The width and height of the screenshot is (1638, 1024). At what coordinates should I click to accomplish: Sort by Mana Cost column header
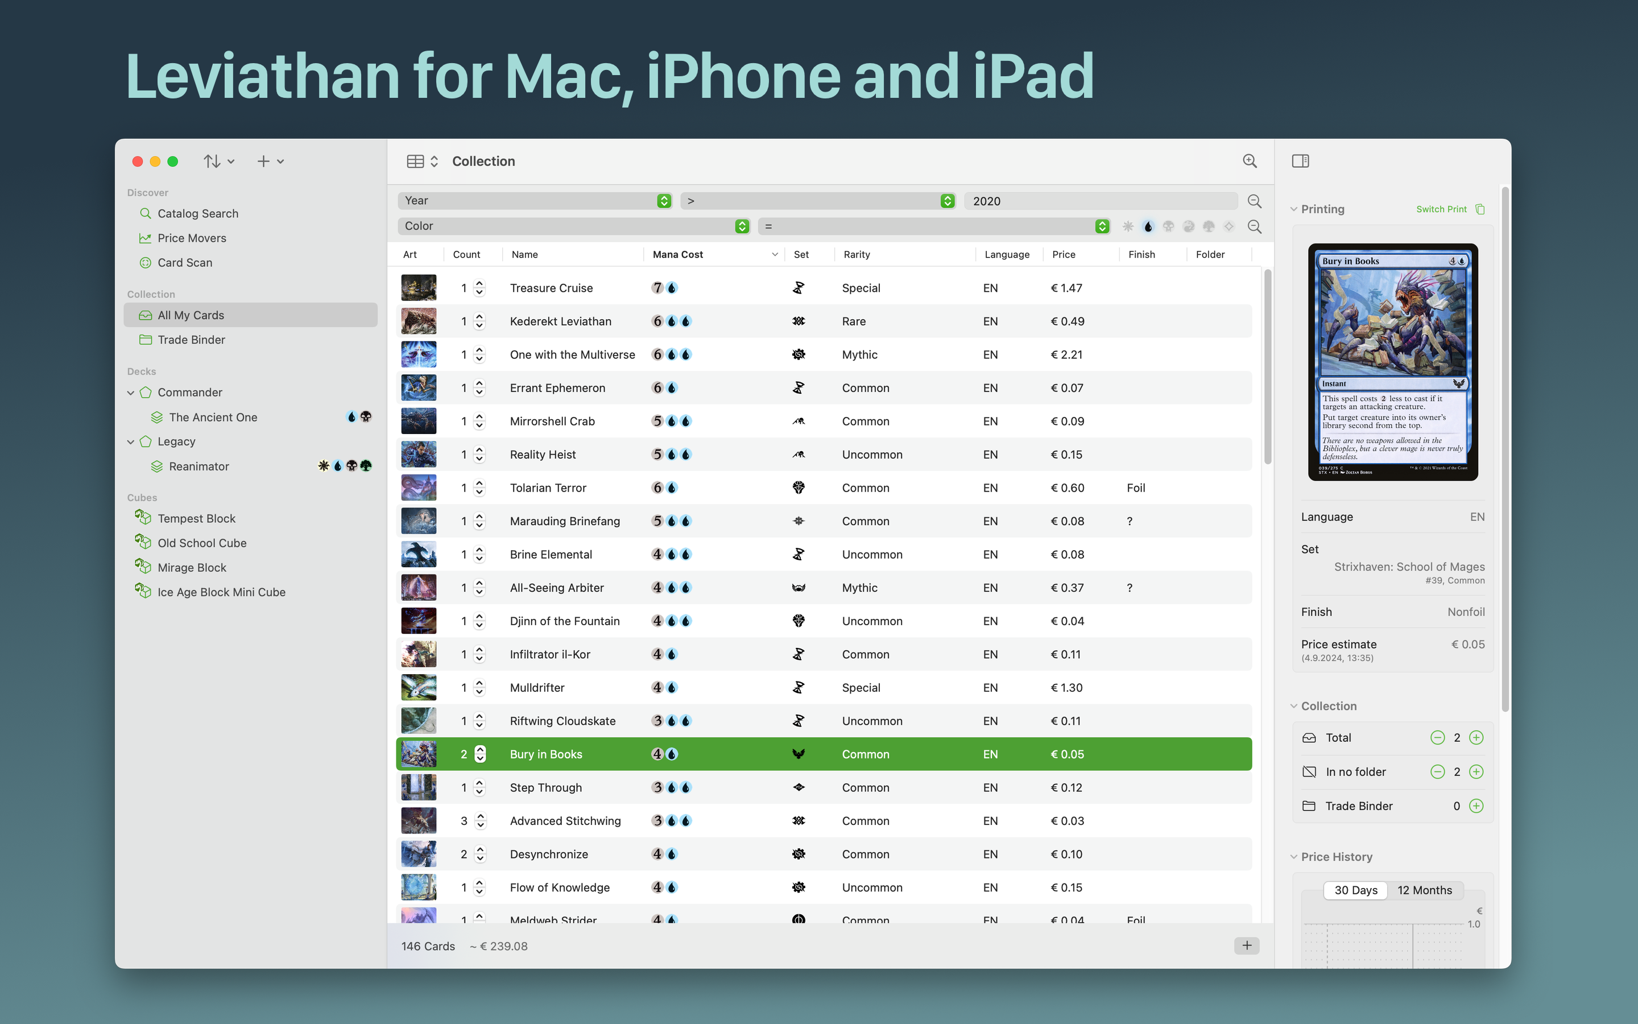click(x=714, y=255)
